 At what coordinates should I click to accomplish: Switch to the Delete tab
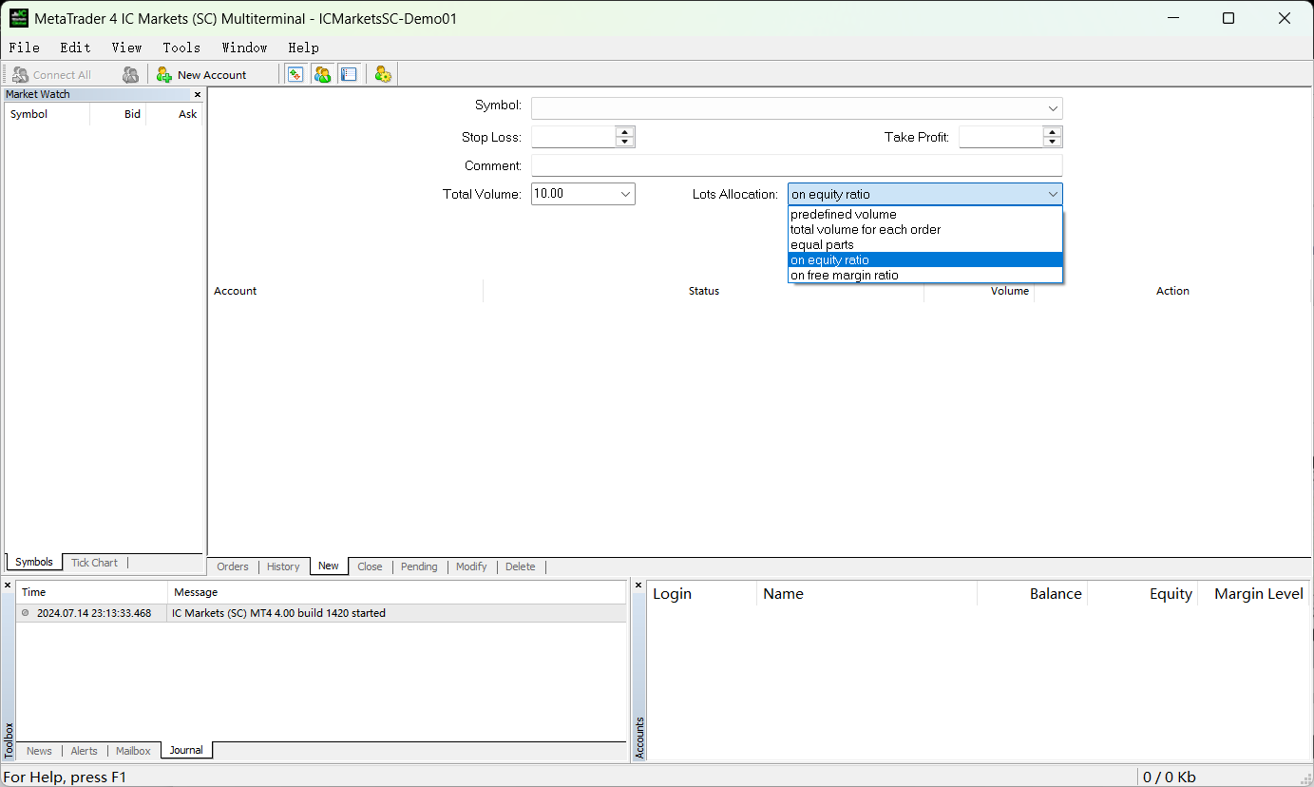[520, 566]
